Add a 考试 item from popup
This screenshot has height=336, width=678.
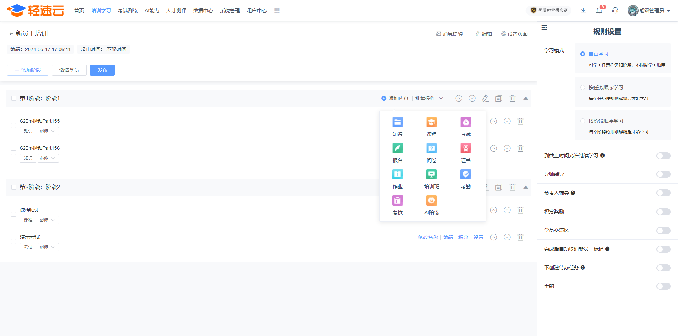(465, 122)
